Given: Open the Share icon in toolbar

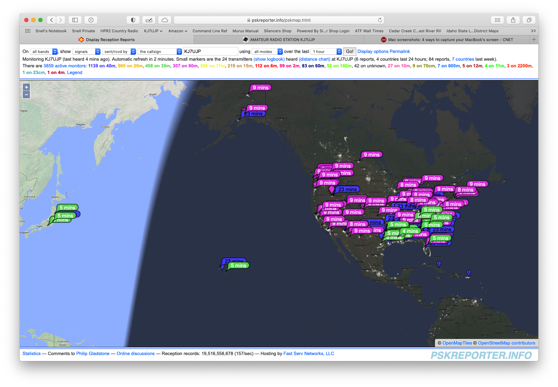Looking at the screenshot, I should point(513,20).
